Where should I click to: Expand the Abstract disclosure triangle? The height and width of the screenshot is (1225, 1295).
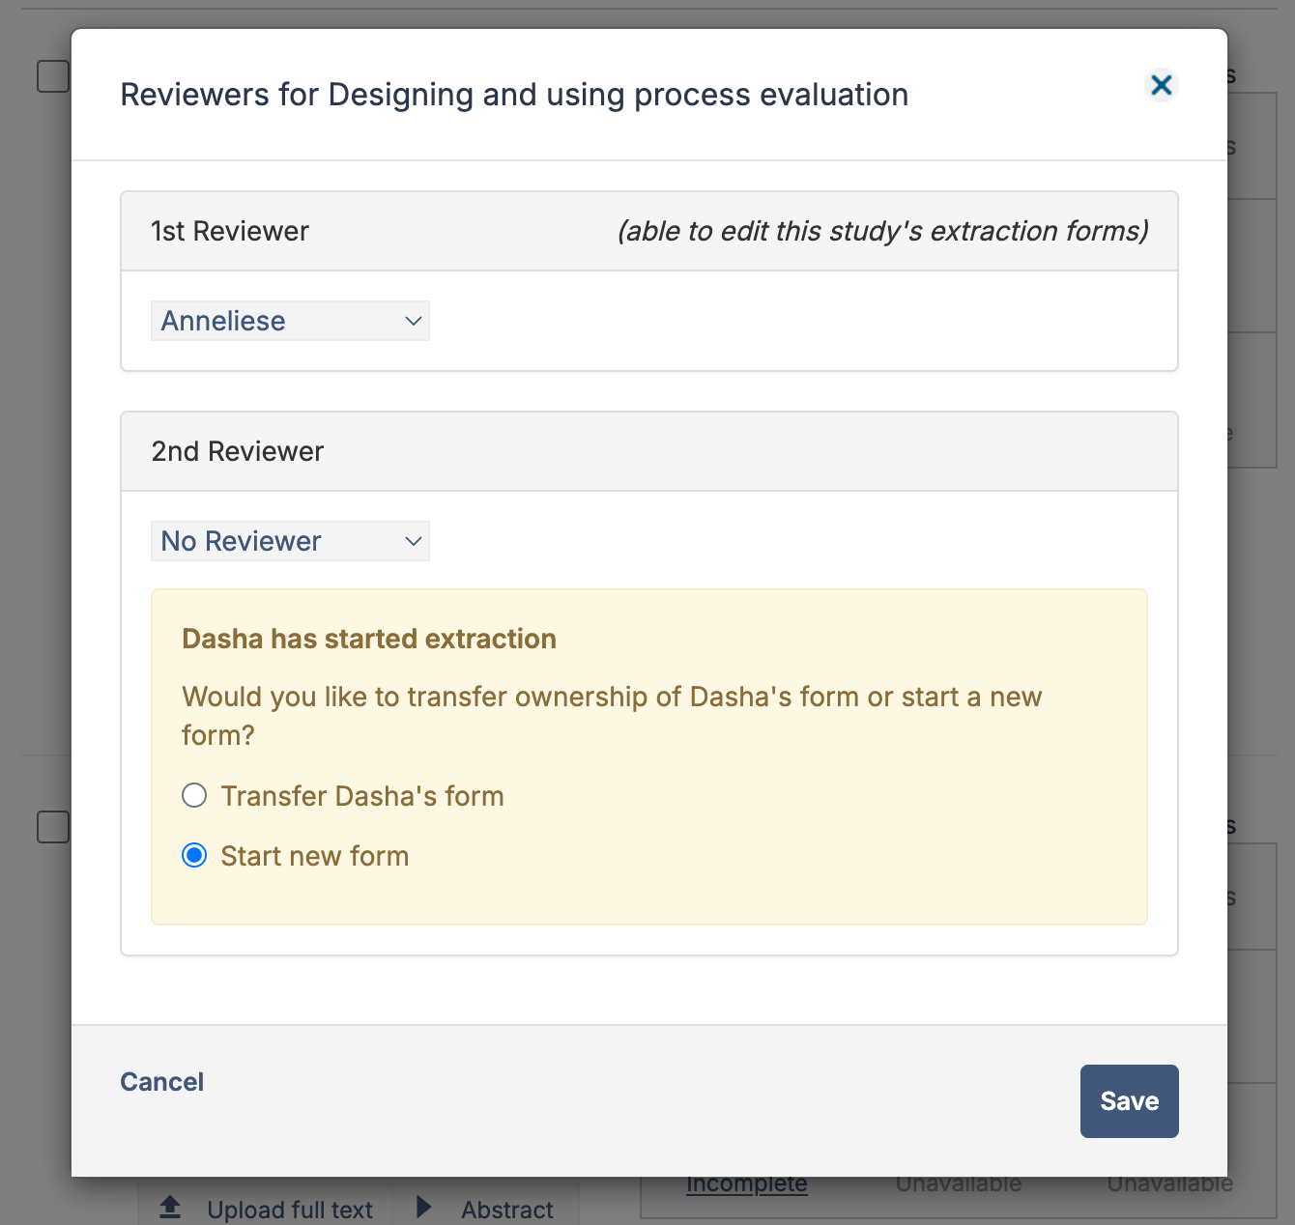tap(423, 1207)
